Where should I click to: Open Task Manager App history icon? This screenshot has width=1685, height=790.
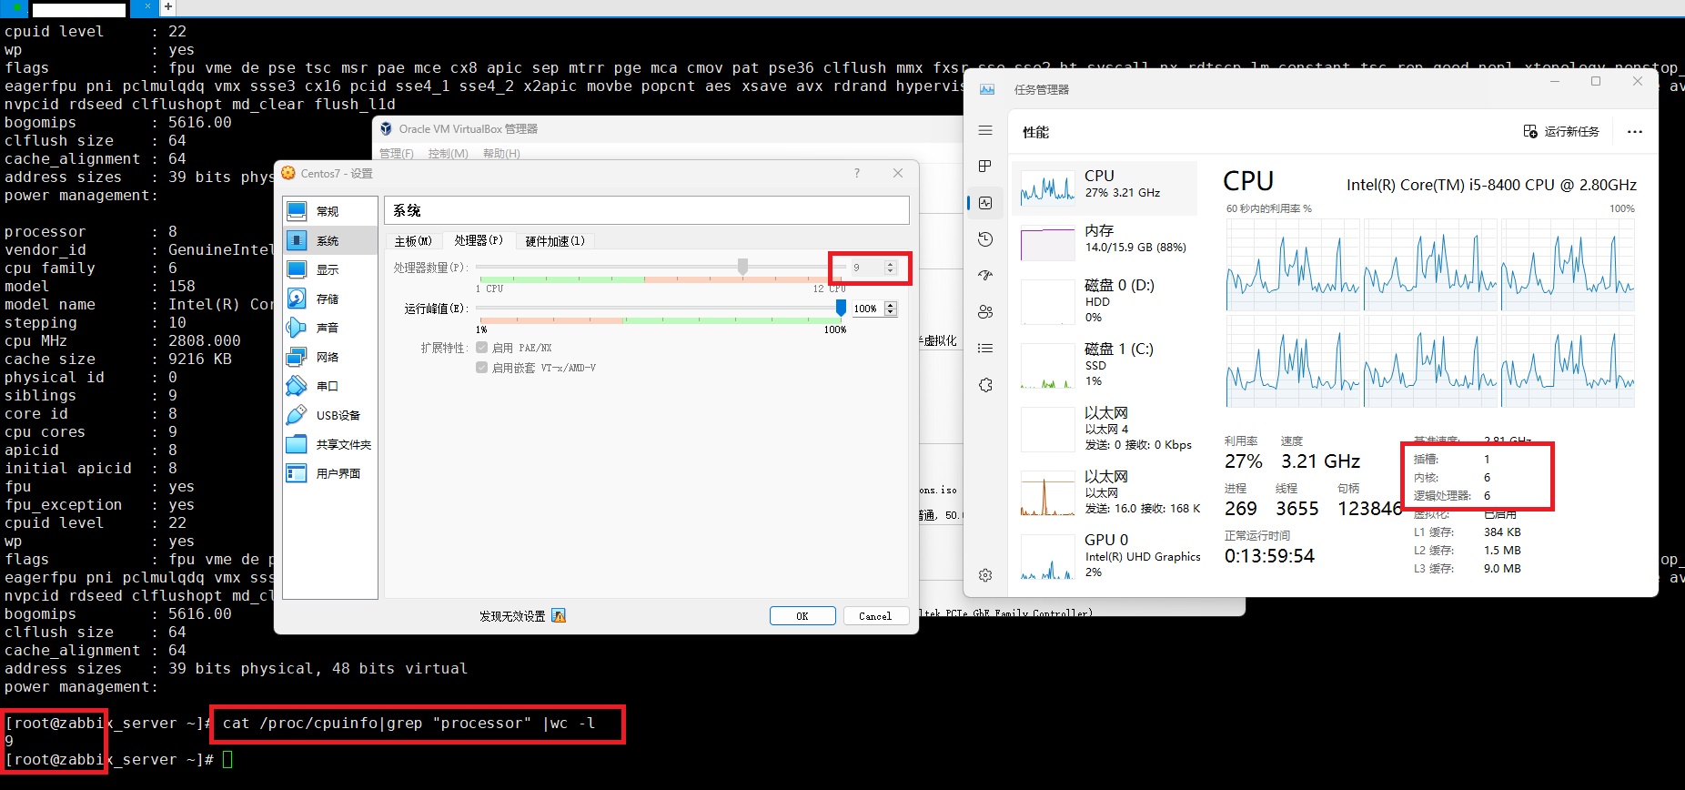pyautogui.click(x=985, y=239)
